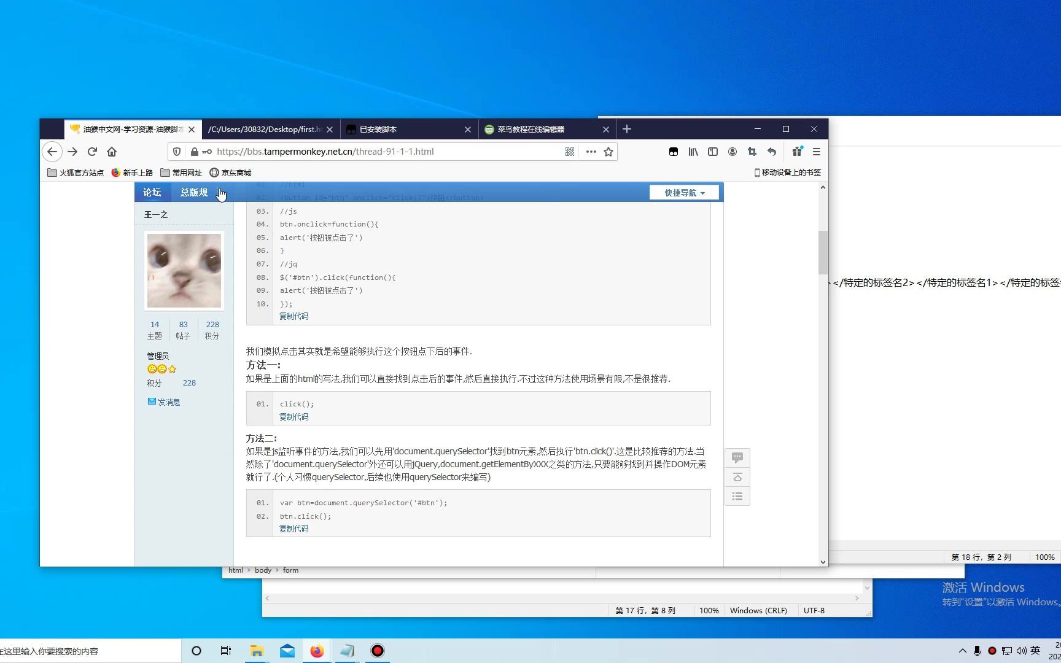This screenshot has height=663, width=1061.
Task: Open Mail app from taskbar
Action: (x=287, y=651)
